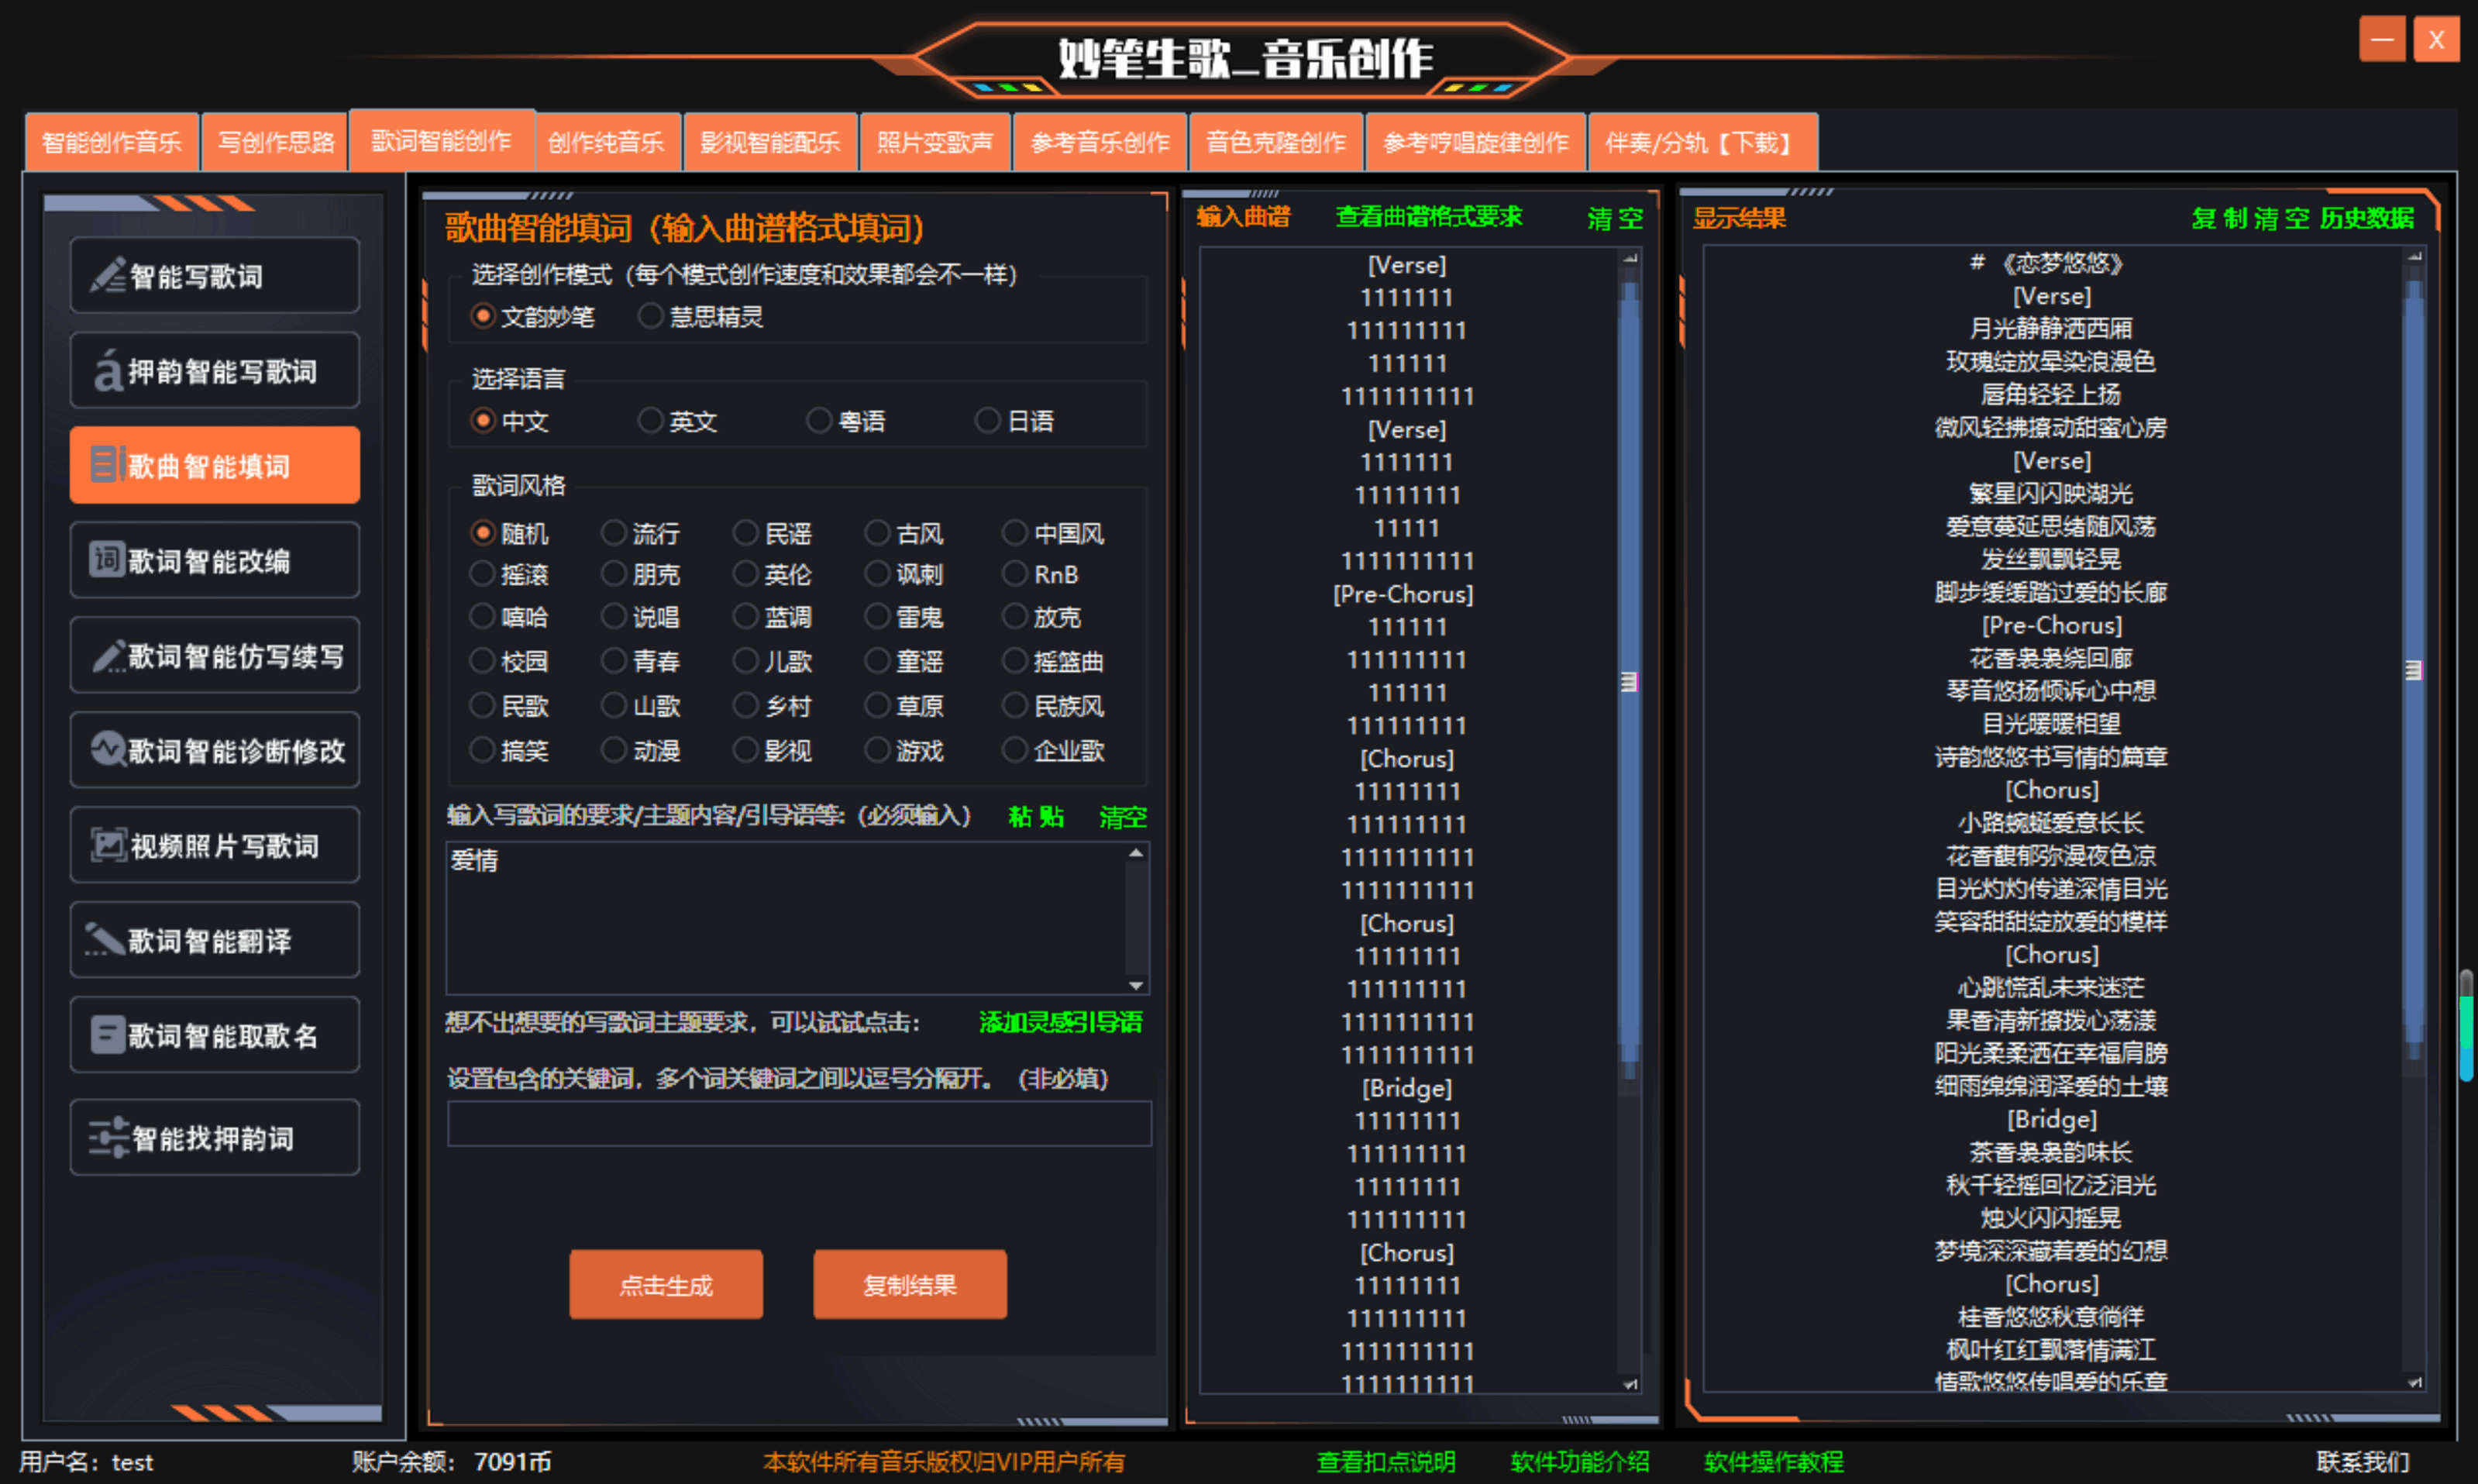Image resolution: width=2478 pixels, height=1484 pixels.
Task: Select the 古风 lyric style
Action: coord(876,533)
